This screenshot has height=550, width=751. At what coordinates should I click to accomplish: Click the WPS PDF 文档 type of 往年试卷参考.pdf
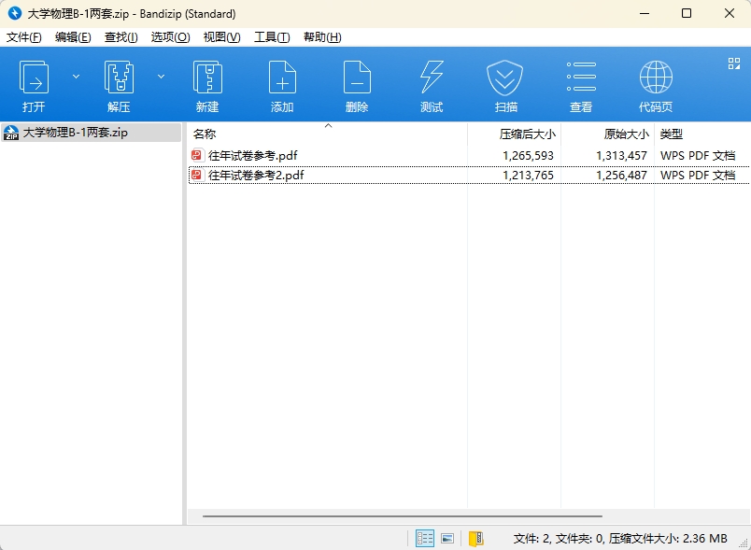coord(698,156)
